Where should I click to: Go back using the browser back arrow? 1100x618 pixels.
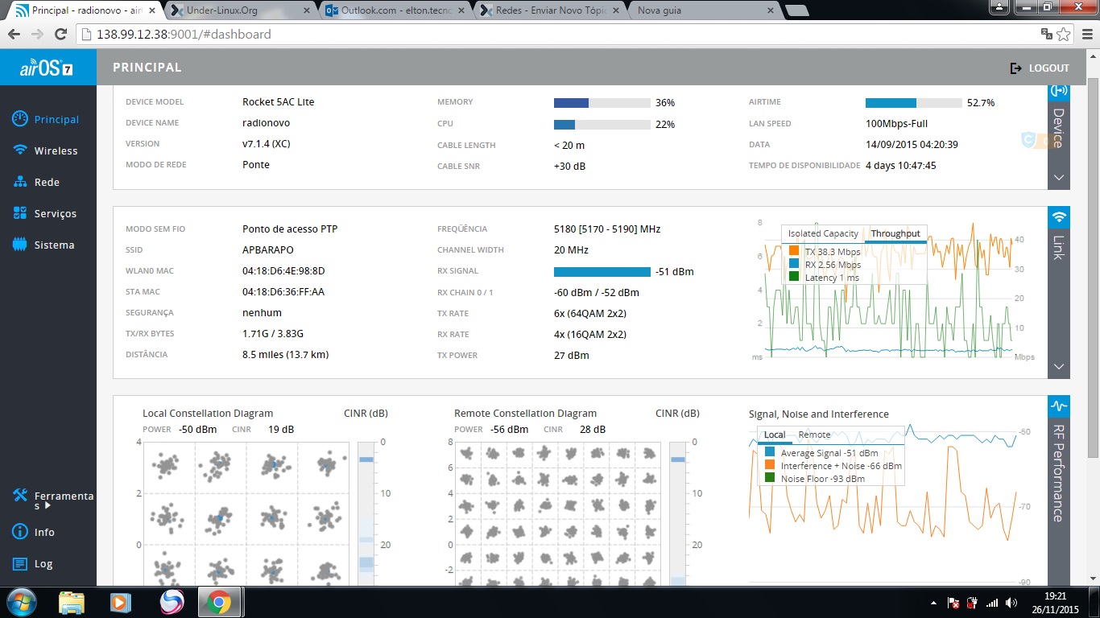[15, 35]
